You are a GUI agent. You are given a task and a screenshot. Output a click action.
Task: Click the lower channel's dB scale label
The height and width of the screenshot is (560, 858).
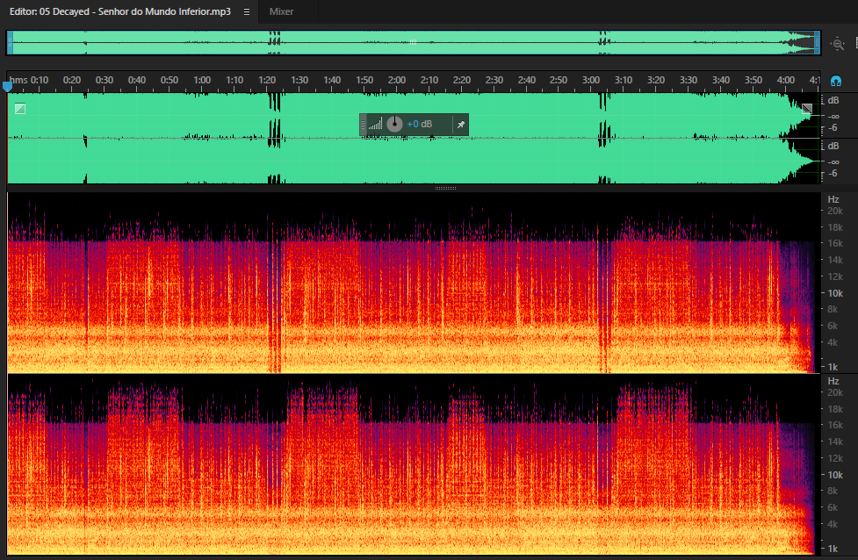833,146
